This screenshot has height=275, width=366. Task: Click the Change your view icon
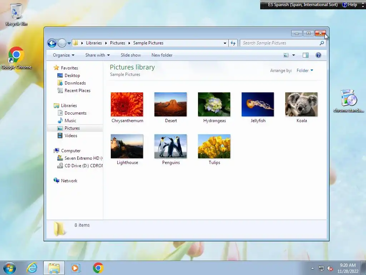coord(286,55)
